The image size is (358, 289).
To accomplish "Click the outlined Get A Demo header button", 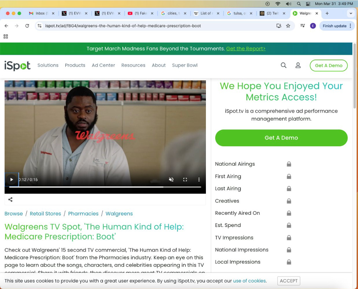I will [x=329, y=66].
